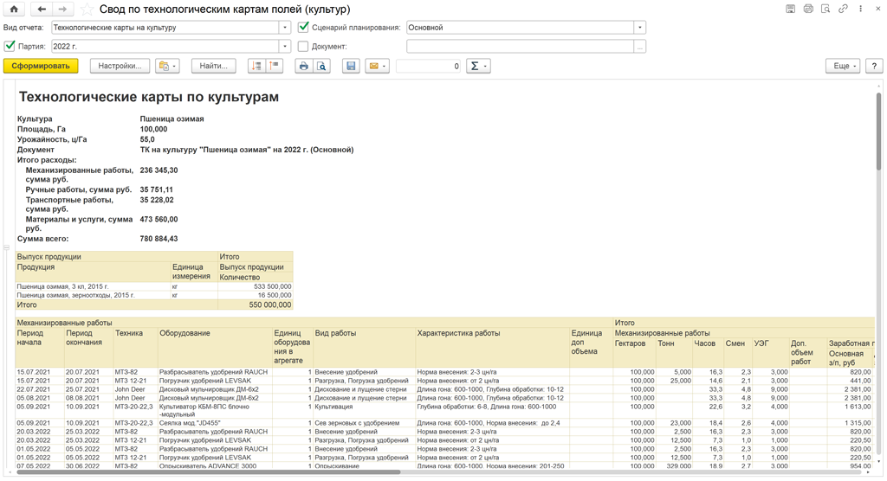
Task: Click the print icon in report toolbar
Action: tap(303, 66)
